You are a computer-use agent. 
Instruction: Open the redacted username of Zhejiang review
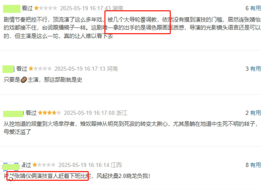pyautogui.click(x=13, y=114)
